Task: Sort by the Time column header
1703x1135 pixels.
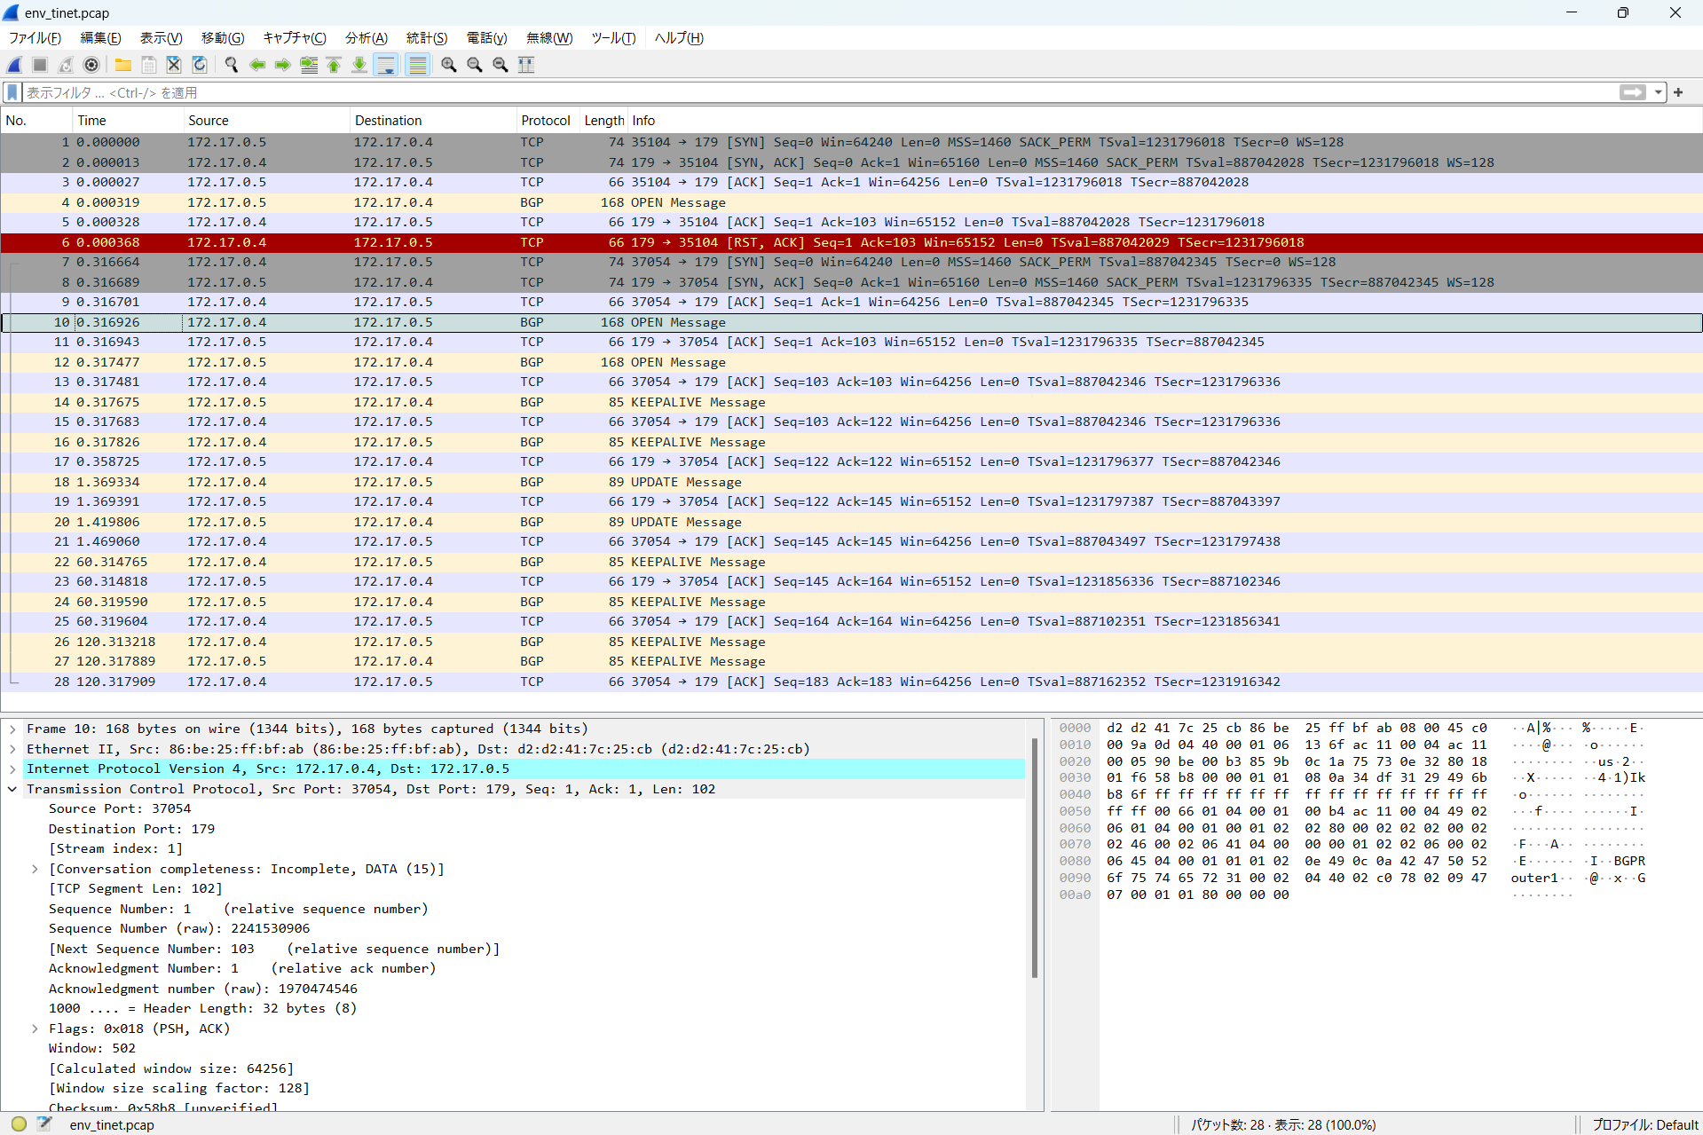Action: point(128,121)
